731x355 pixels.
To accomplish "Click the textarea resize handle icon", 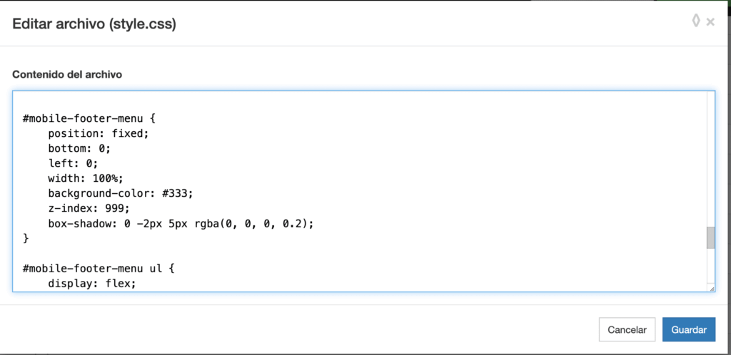I will [711, 288].
